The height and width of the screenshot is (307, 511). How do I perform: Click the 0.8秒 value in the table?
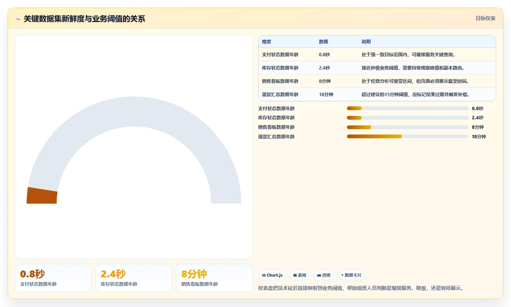[324, 55]
